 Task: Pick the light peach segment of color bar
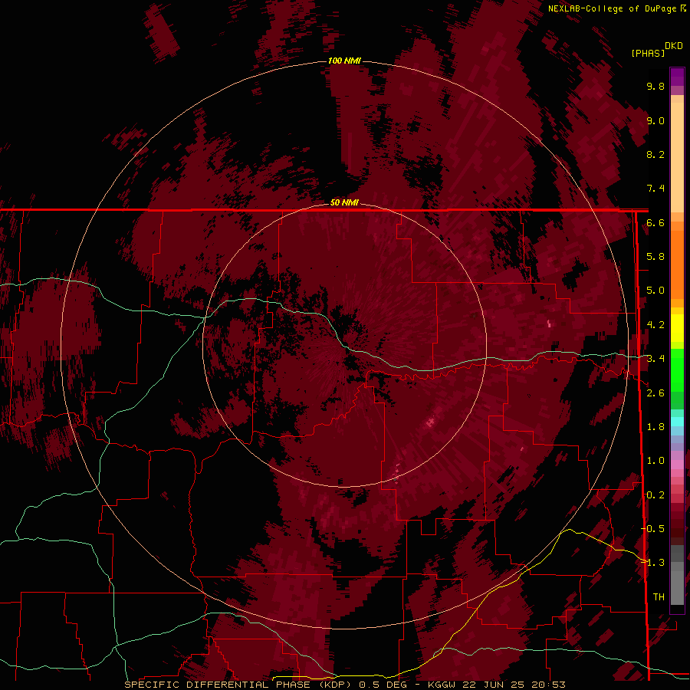(677, 159)
